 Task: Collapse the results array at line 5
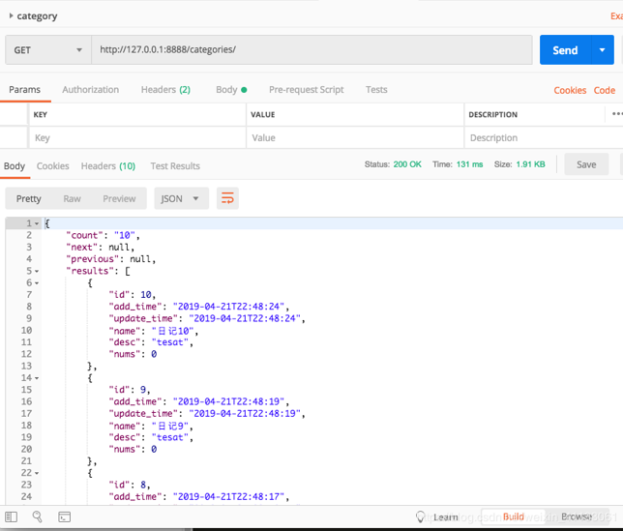click(x=37, y=271)
